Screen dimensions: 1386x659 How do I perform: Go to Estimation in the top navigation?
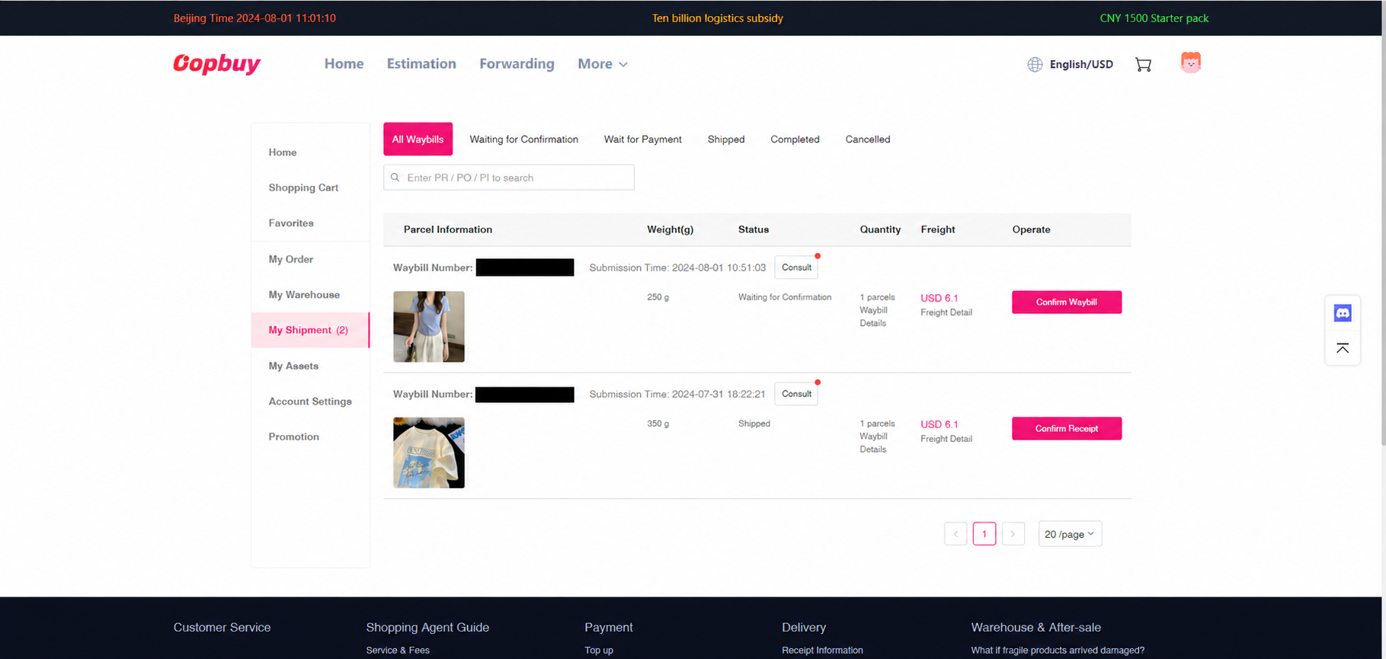coord(421,64)
